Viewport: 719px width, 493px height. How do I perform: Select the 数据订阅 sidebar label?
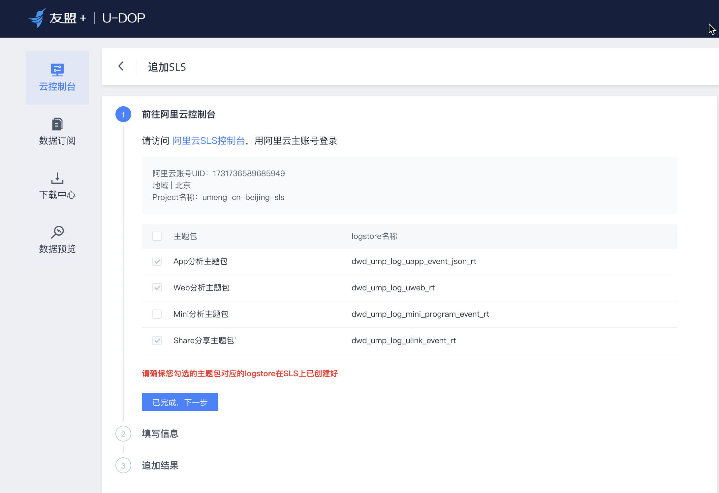57,141
